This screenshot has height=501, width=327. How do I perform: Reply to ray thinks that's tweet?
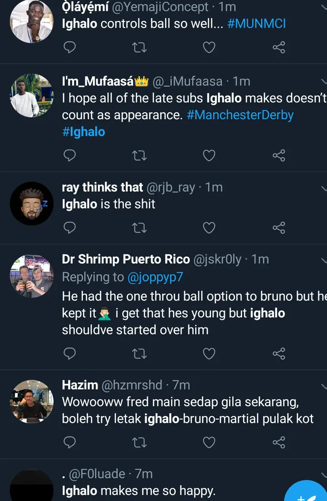69,228
